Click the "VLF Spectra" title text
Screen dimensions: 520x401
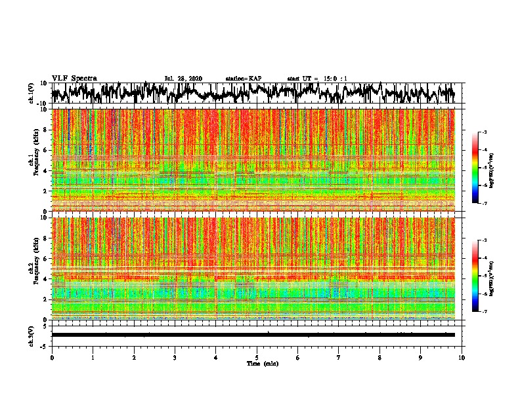coord(74,79)
